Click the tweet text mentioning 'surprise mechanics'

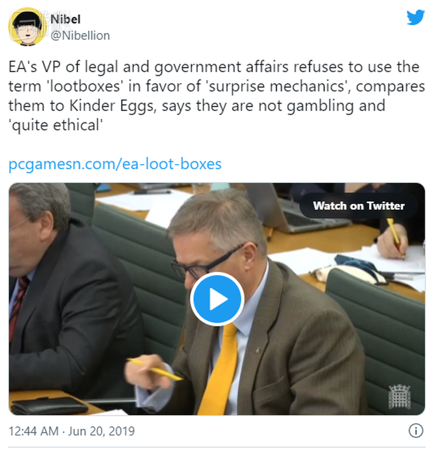[217, 96]
